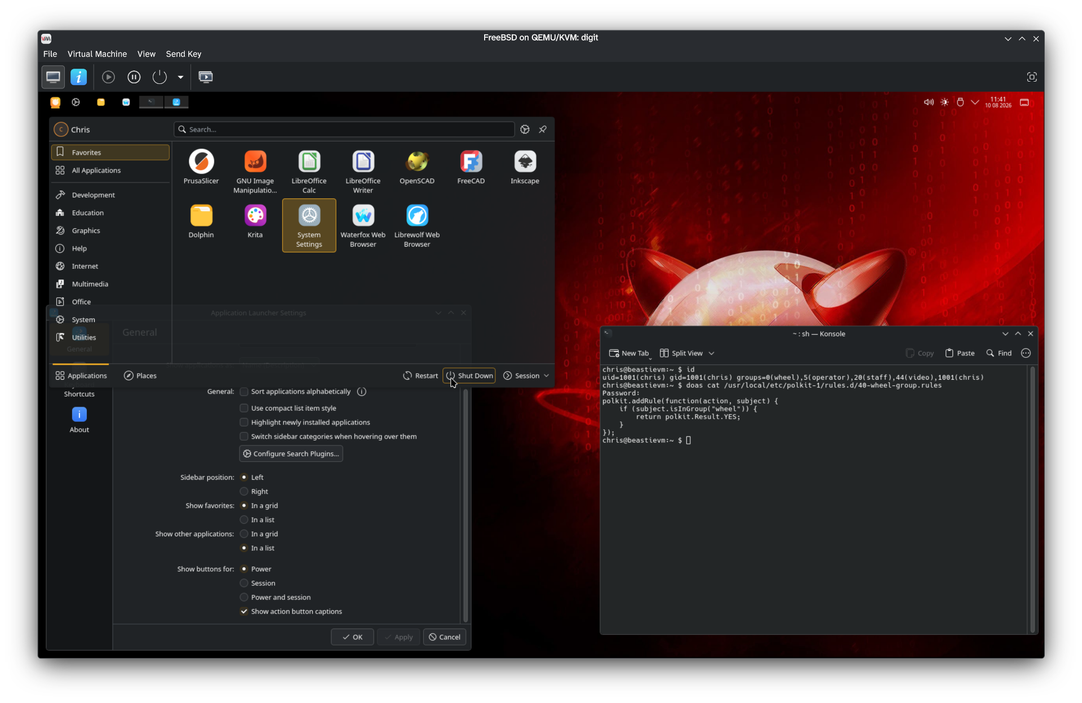The height and width of the screenshot is (703, 1082).
Task: Show favorites In a list
Action: point(244,519)
